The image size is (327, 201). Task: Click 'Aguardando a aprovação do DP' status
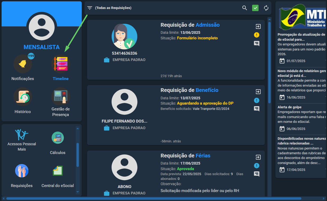click(205, 103)
